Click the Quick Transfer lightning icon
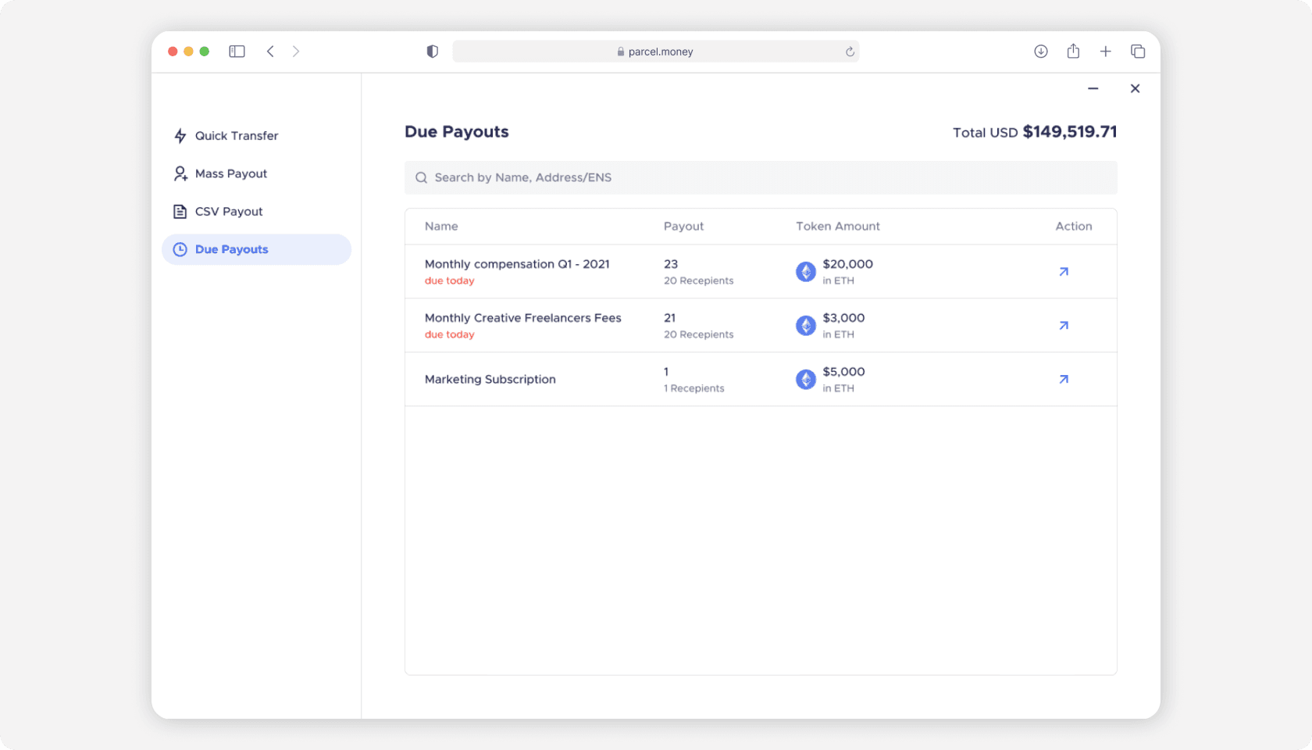Viewport: 1312px width, 750px height. 180,136
